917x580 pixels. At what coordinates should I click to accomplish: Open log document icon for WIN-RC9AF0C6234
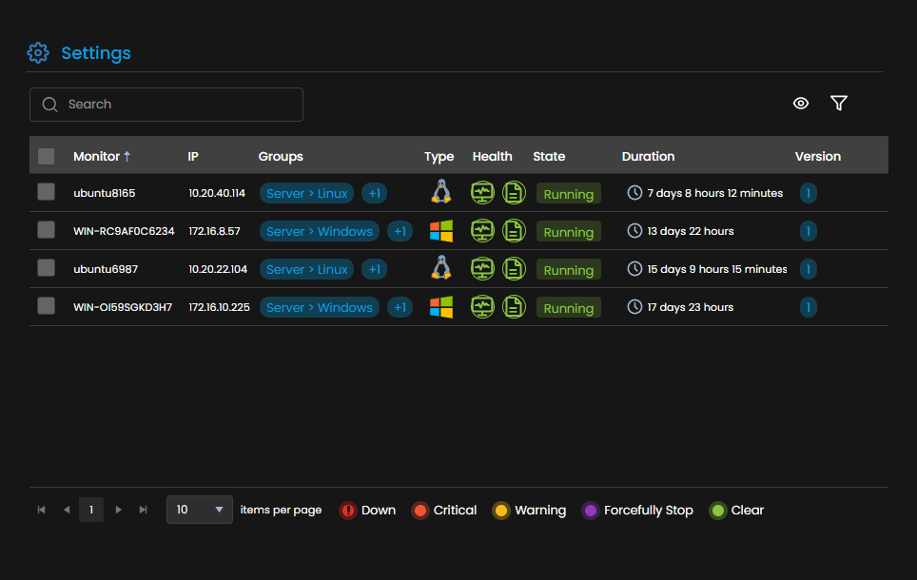[x=514, y=231]
